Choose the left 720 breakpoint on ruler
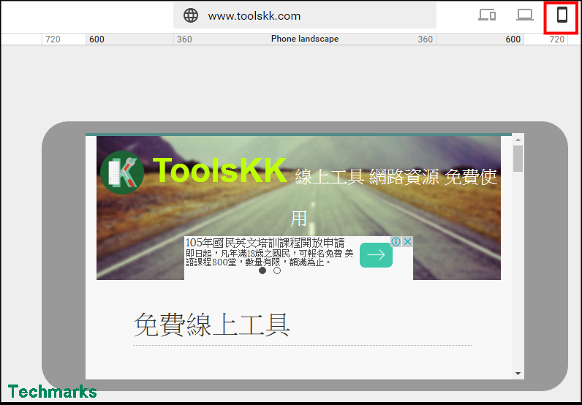 (53, 39)
